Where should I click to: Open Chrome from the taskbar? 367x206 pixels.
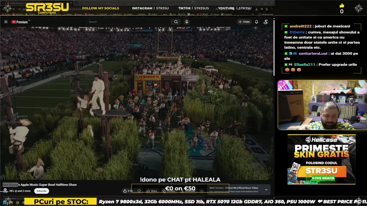17,202
